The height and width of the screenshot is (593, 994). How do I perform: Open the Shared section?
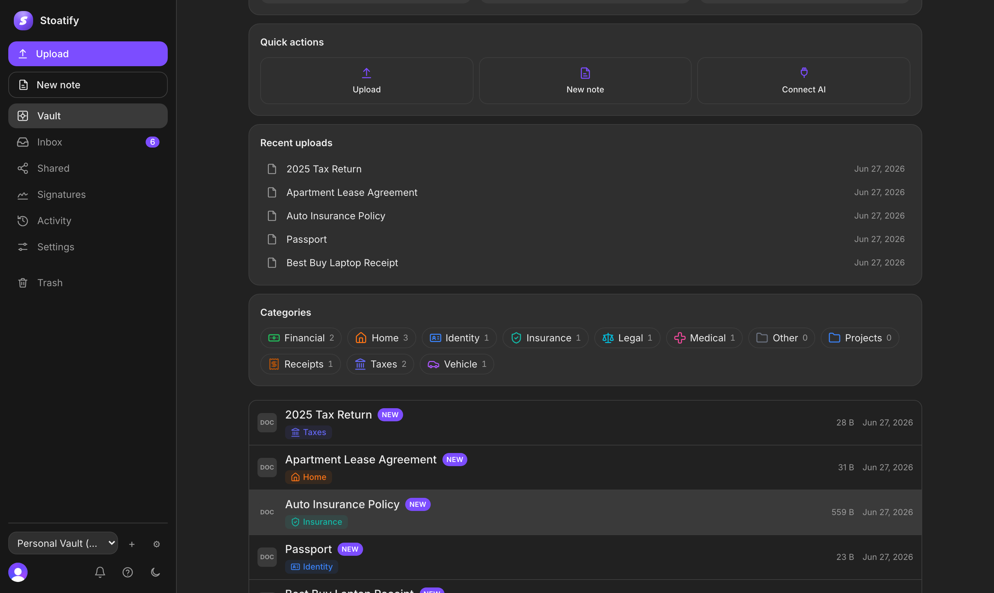(x=88, y=168)
